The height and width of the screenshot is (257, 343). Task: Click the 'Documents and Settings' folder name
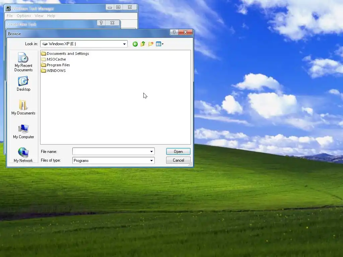point(68,54)
